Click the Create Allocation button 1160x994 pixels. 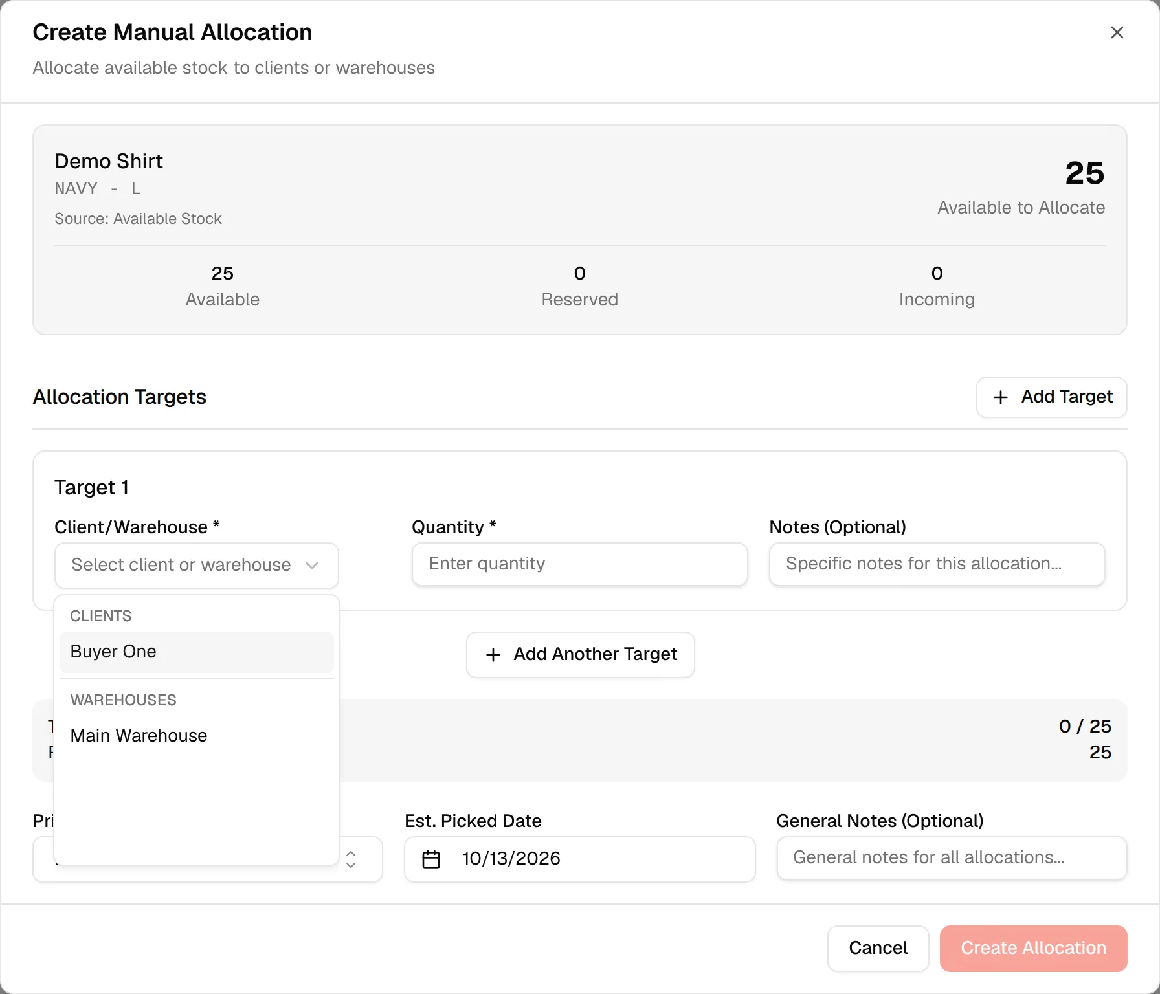[x=1034, y=948]
